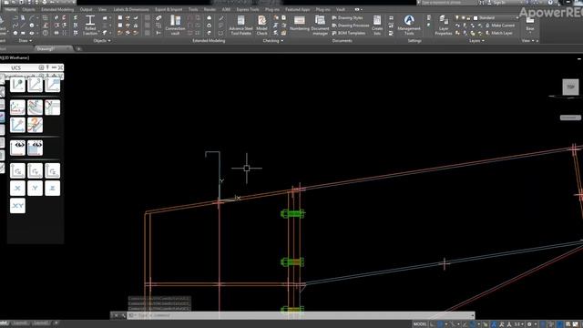
Task: Click the UCS on curved beam icon
Action: tap(35, 108)
